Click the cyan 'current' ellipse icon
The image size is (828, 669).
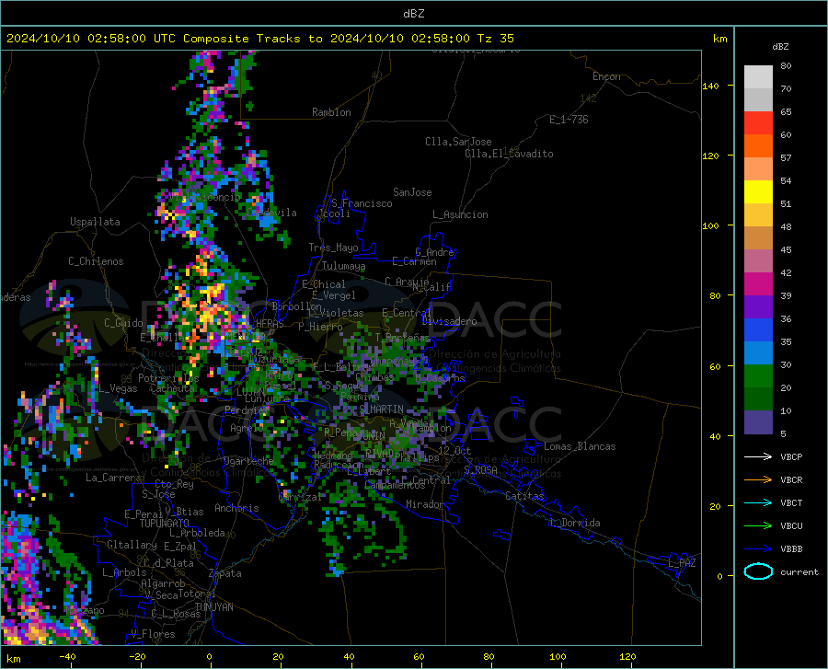pos(758,571)
